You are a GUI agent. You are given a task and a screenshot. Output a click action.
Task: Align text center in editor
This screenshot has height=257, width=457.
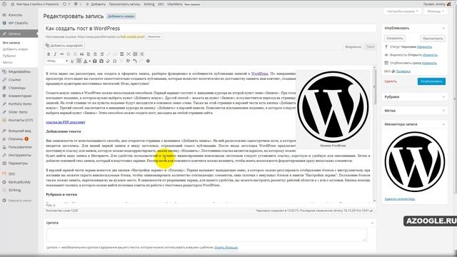(95, 54)
